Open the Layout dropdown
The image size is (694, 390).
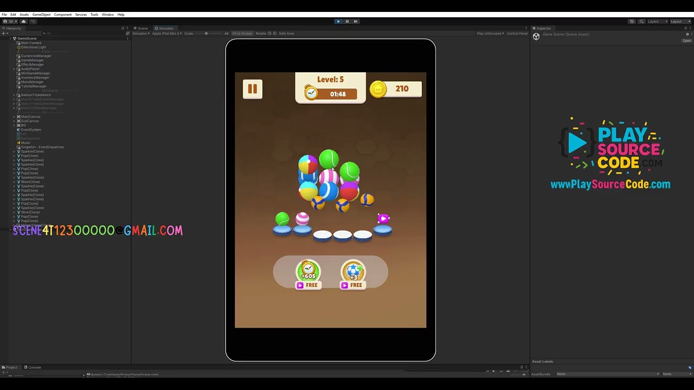click(680, 21)
